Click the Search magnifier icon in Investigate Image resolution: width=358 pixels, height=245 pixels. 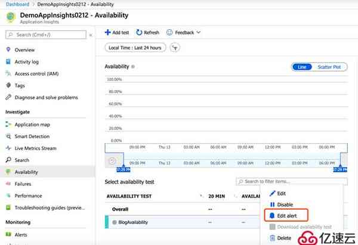point(8,160)
